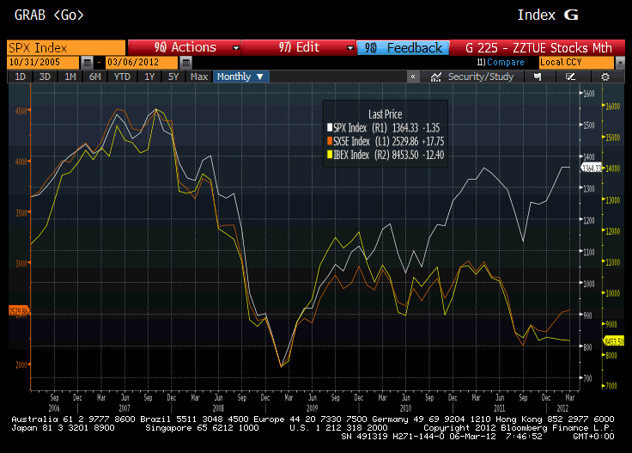Click the SX5E Index (L1) legend entry
The width and height of the screenshot is (632, 453).
(386, 141)
